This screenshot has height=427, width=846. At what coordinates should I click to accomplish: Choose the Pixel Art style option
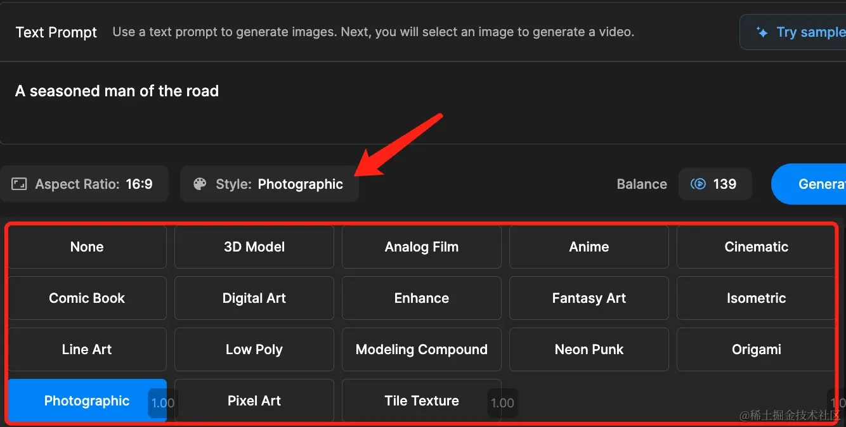coord(254,400)
